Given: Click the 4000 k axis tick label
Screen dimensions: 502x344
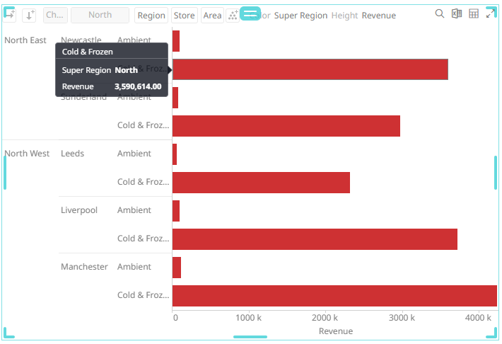Looking at the screenshot, I should click(x=478, y=318).
